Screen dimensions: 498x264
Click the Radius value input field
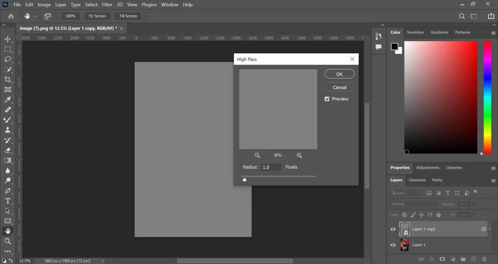(x=271, y=167)
